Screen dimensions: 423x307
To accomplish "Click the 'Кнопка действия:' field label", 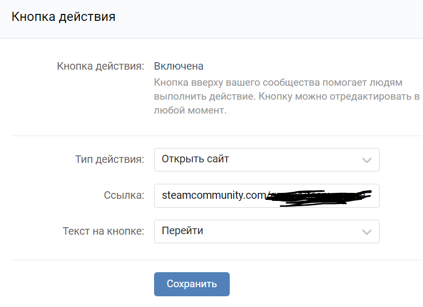I will (x=100, y=66).
